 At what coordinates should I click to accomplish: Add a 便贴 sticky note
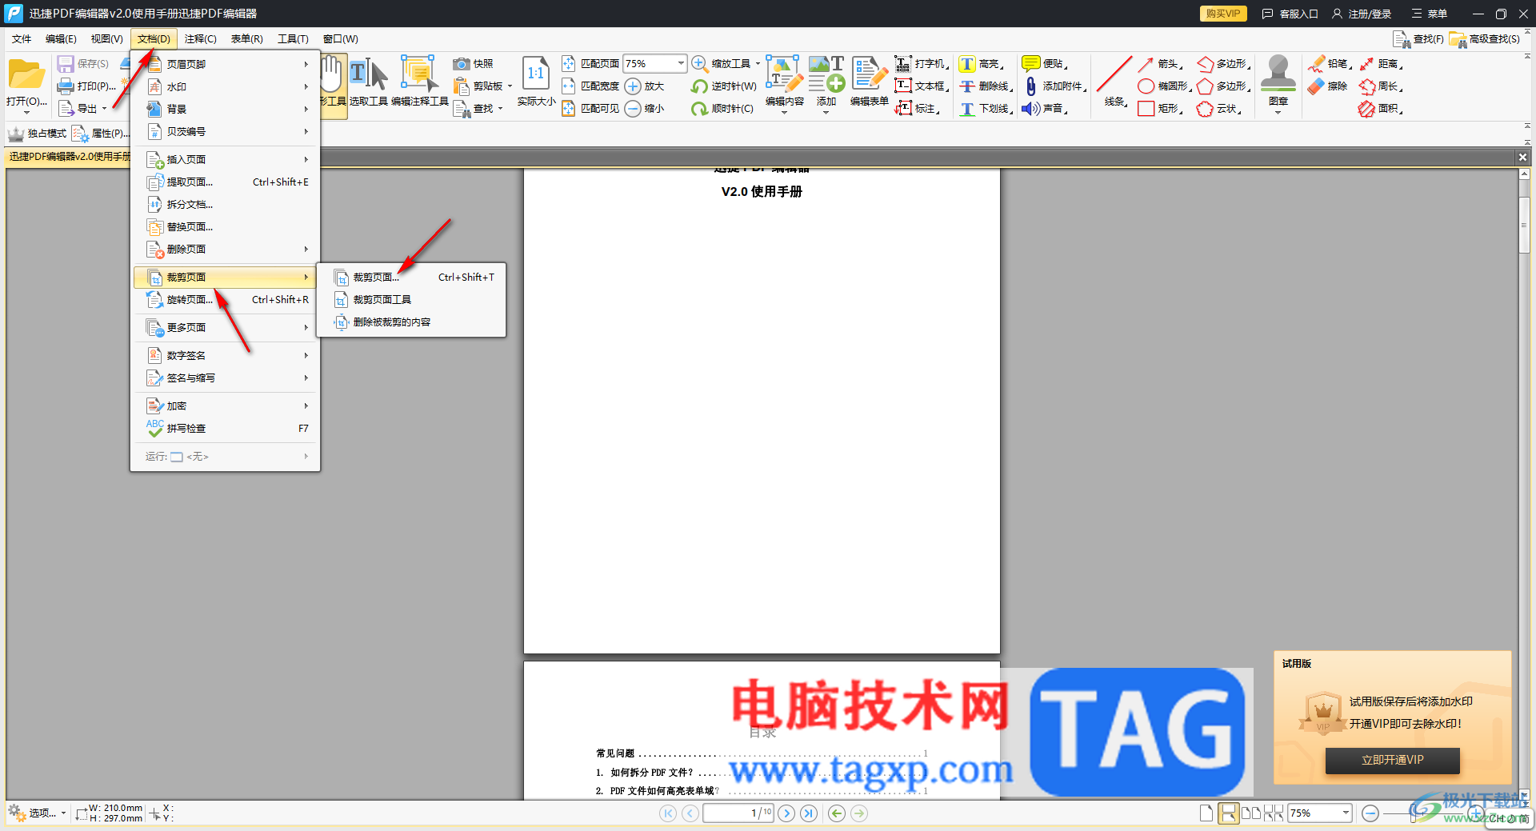(x=1045, y=64)
